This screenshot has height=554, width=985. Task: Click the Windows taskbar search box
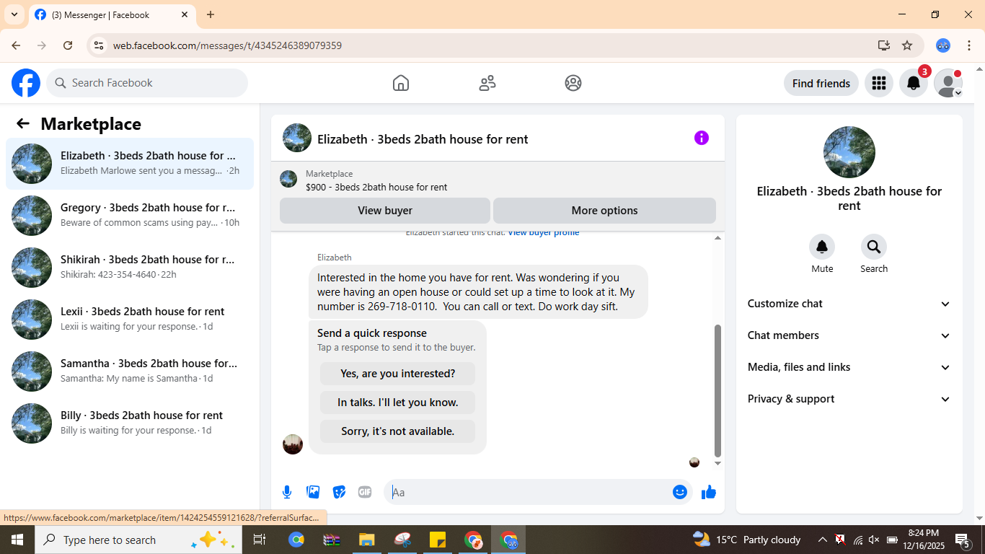coord(138,540)
